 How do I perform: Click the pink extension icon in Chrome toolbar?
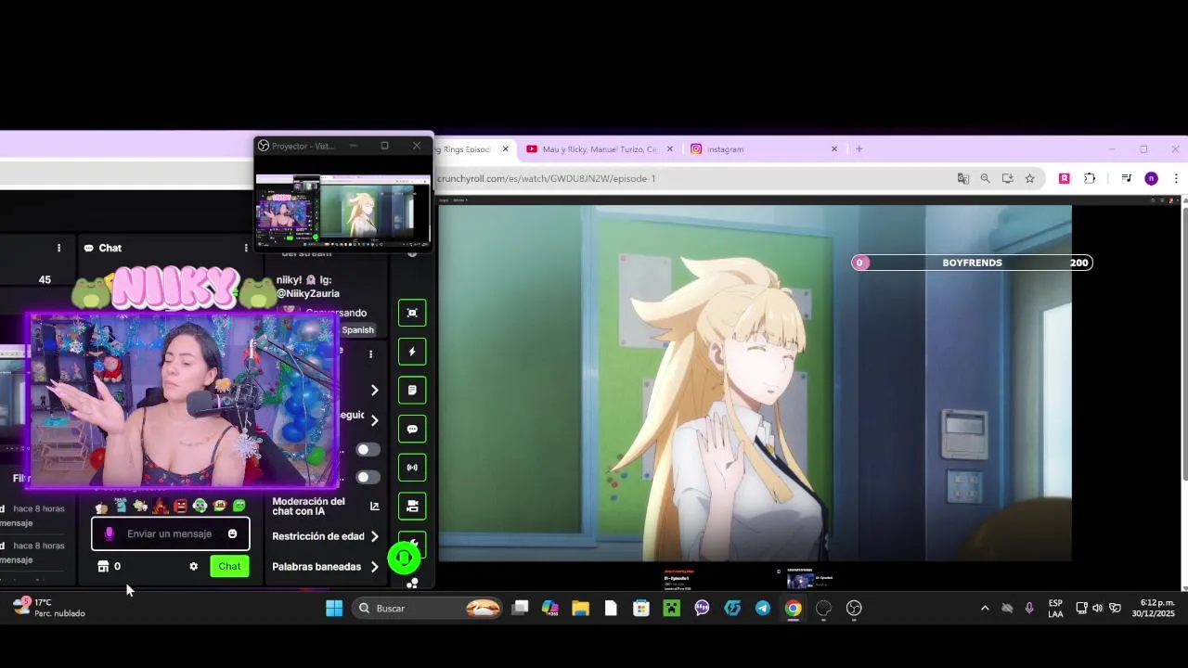pos(1064,178)
